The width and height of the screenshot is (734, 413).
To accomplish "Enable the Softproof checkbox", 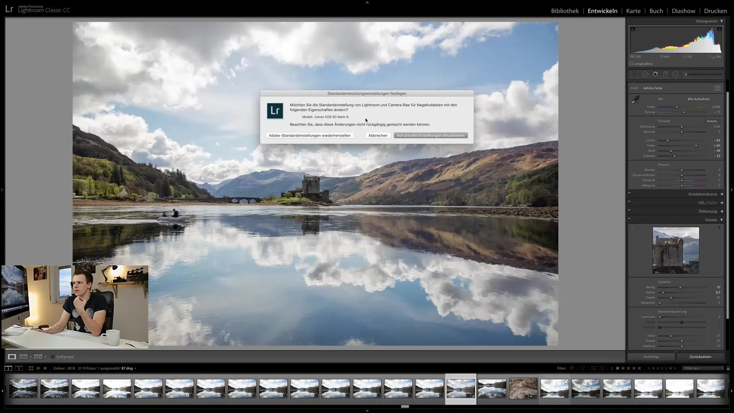I will (x=53, y=357).
